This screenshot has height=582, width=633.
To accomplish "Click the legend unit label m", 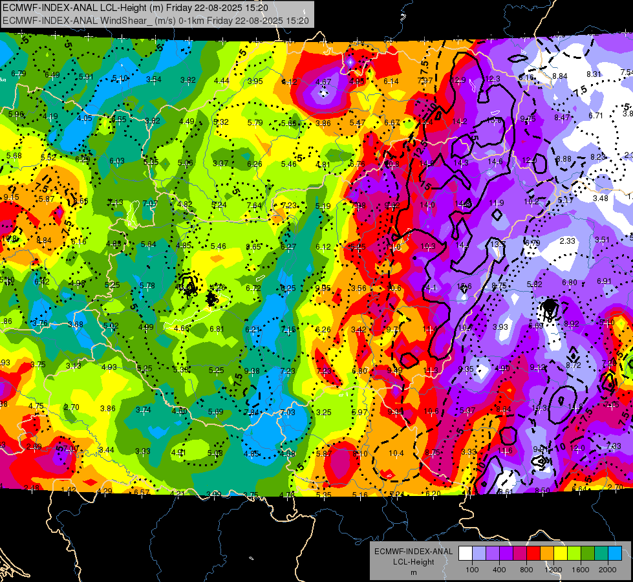I will tap(413, 573).
